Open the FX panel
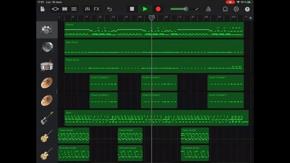The width and height of the screenshot is (290, 163). click(x=97, y=9)
